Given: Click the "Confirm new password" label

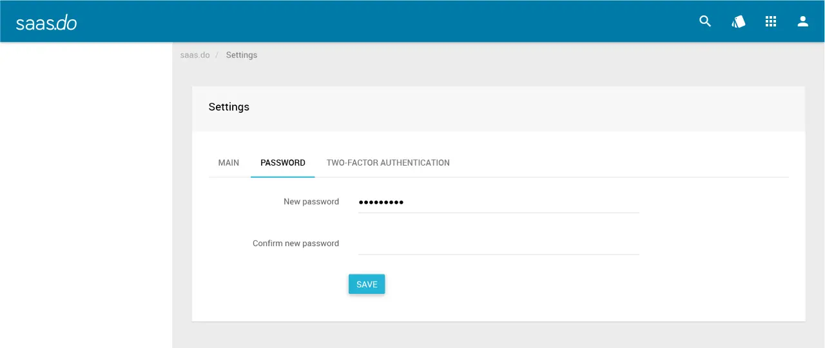Looking at the screenshot, I should point(296,244).
